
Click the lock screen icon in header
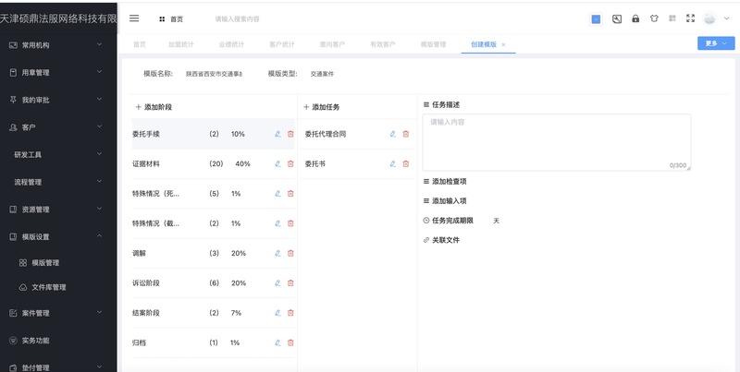click(x=635, y=18)
